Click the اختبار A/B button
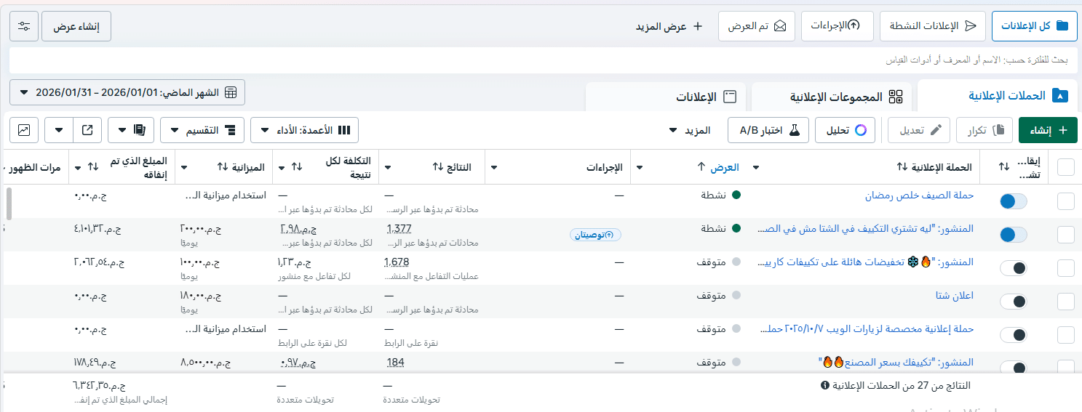The width and height of the screenshot is (1082, 412). [x=768, y=130]
